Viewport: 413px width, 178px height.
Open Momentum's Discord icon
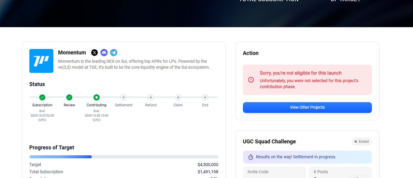point(104,52)
